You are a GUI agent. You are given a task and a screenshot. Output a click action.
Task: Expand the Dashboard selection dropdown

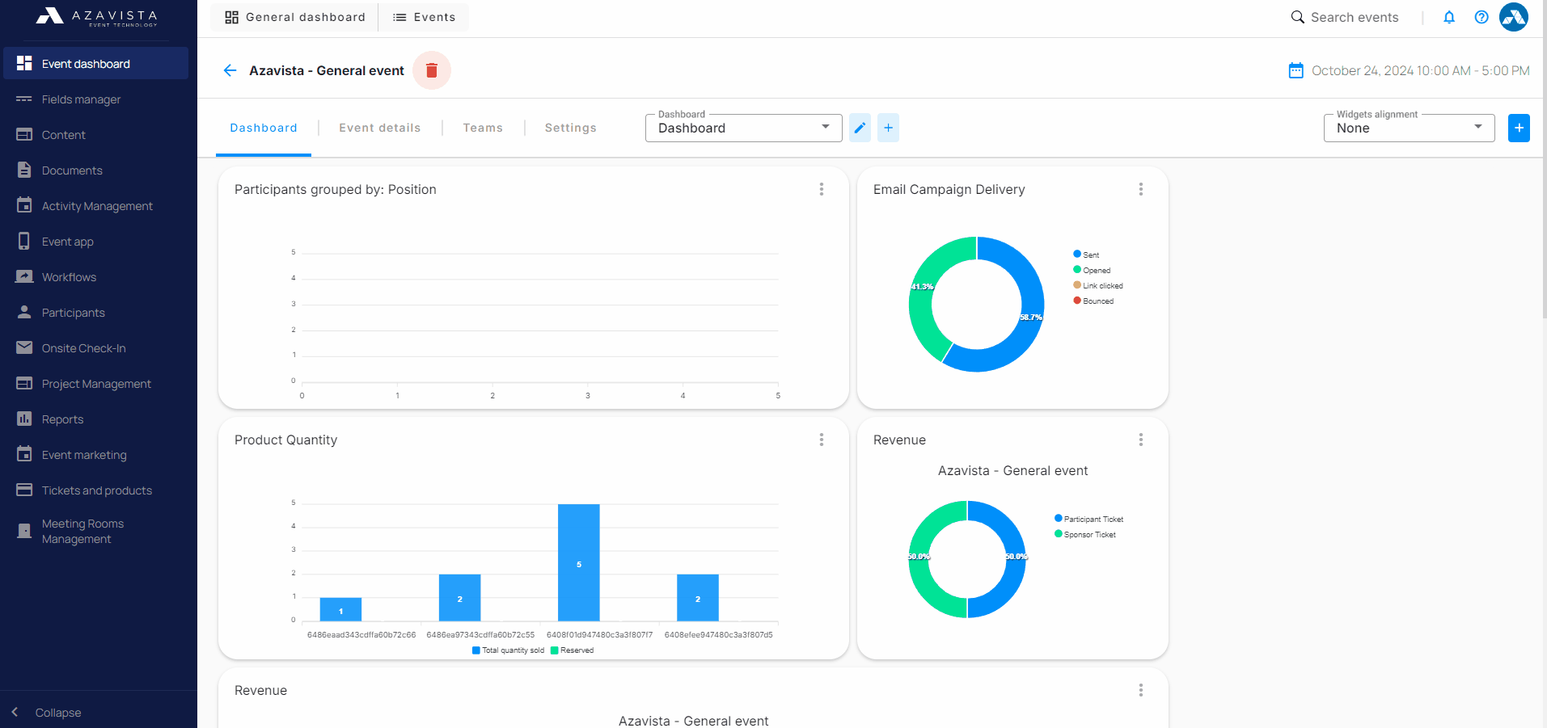click(x=744, y=128)
